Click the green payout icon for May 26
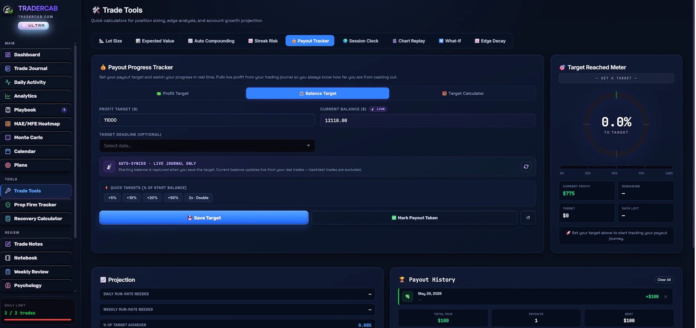The height and width of the screenshot is (328, 696). (408, 296)
